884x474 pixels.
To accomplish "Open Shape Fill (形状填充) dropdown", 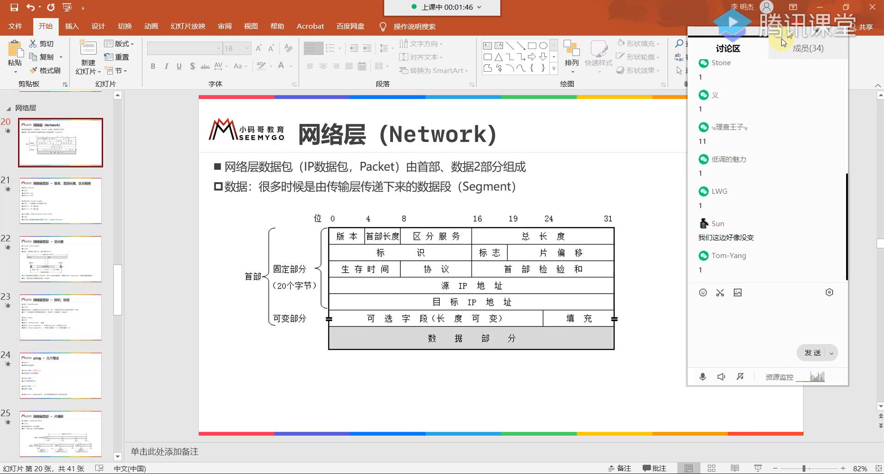I will 638,43.
